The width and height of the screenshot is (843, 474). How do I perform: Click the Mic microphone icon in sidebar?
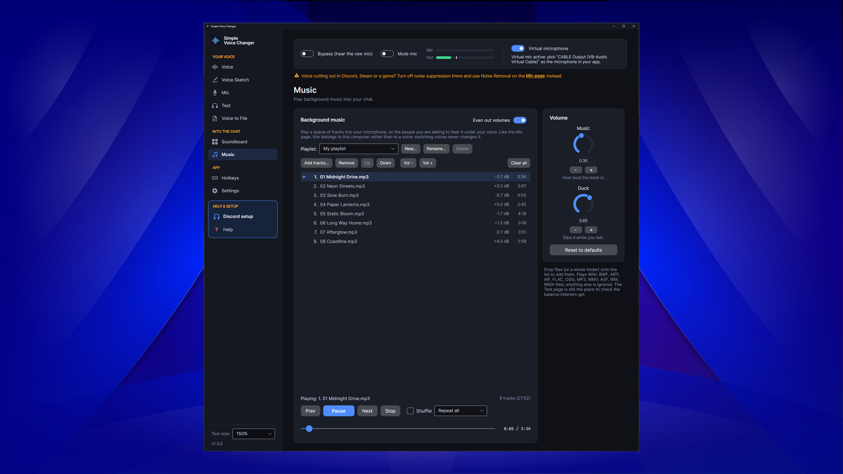click(215, 93)
